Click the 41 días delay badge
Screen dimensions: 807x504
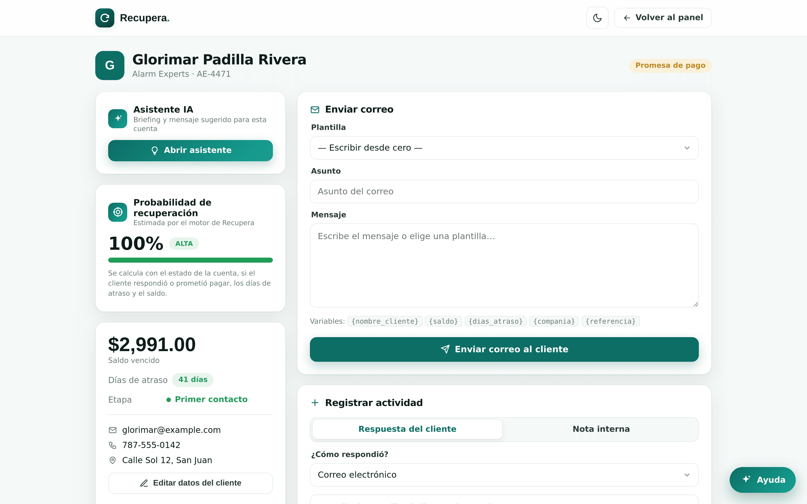193,380
